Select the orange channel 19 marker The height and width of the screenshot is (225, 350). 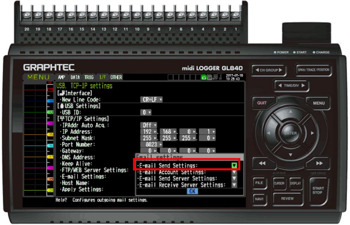tap(51, 179)
